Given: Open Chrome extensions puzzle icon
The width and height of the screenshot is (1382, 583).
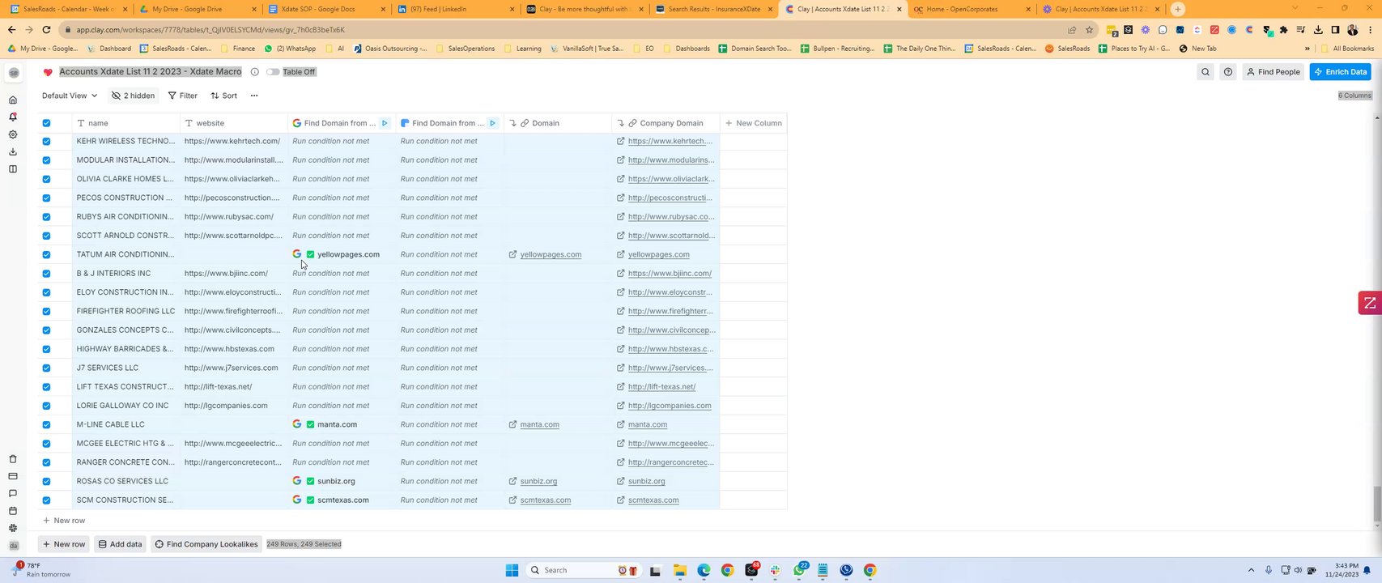Looking at the screenshot, I should pos(1283,30).
